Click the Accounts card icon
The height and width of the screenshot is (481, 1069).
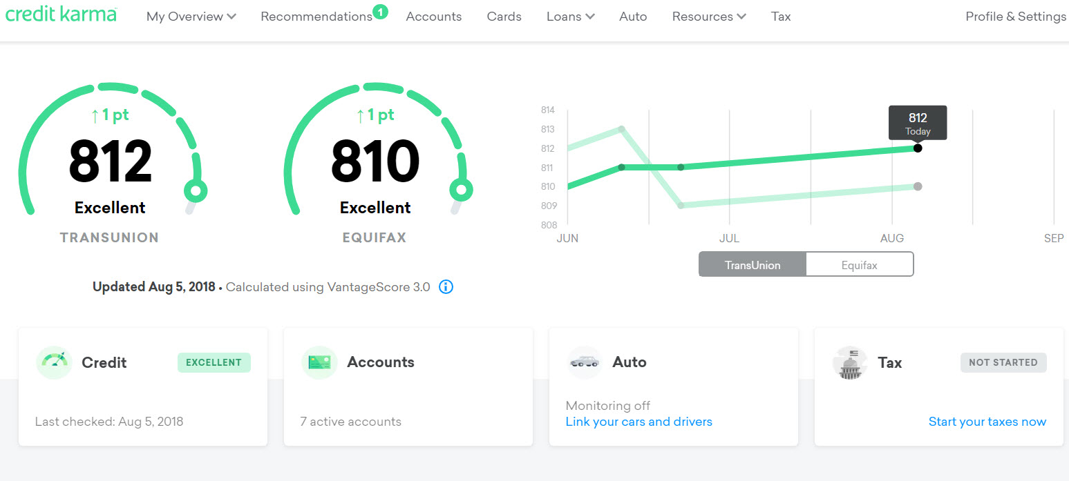pyautogui.click(x=319, y=362)
